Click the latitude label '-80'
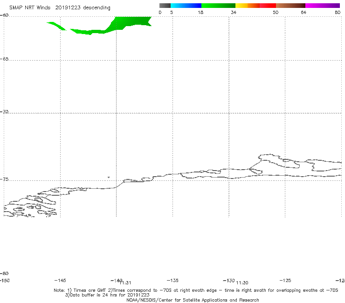345x303 pixels. (x=4, y=273)
